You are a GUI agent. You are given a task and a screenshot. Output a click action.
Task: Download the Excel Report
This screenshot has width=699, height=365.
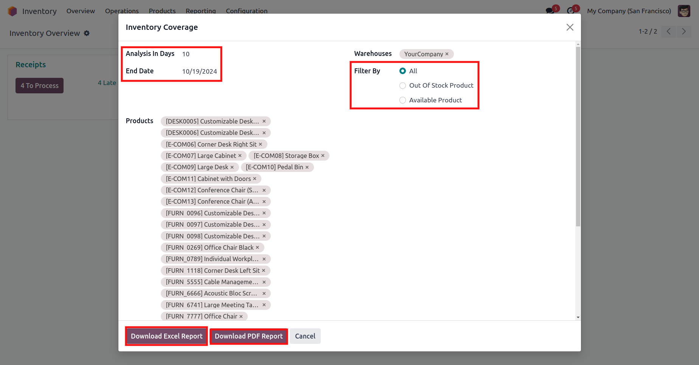point(166,336)
